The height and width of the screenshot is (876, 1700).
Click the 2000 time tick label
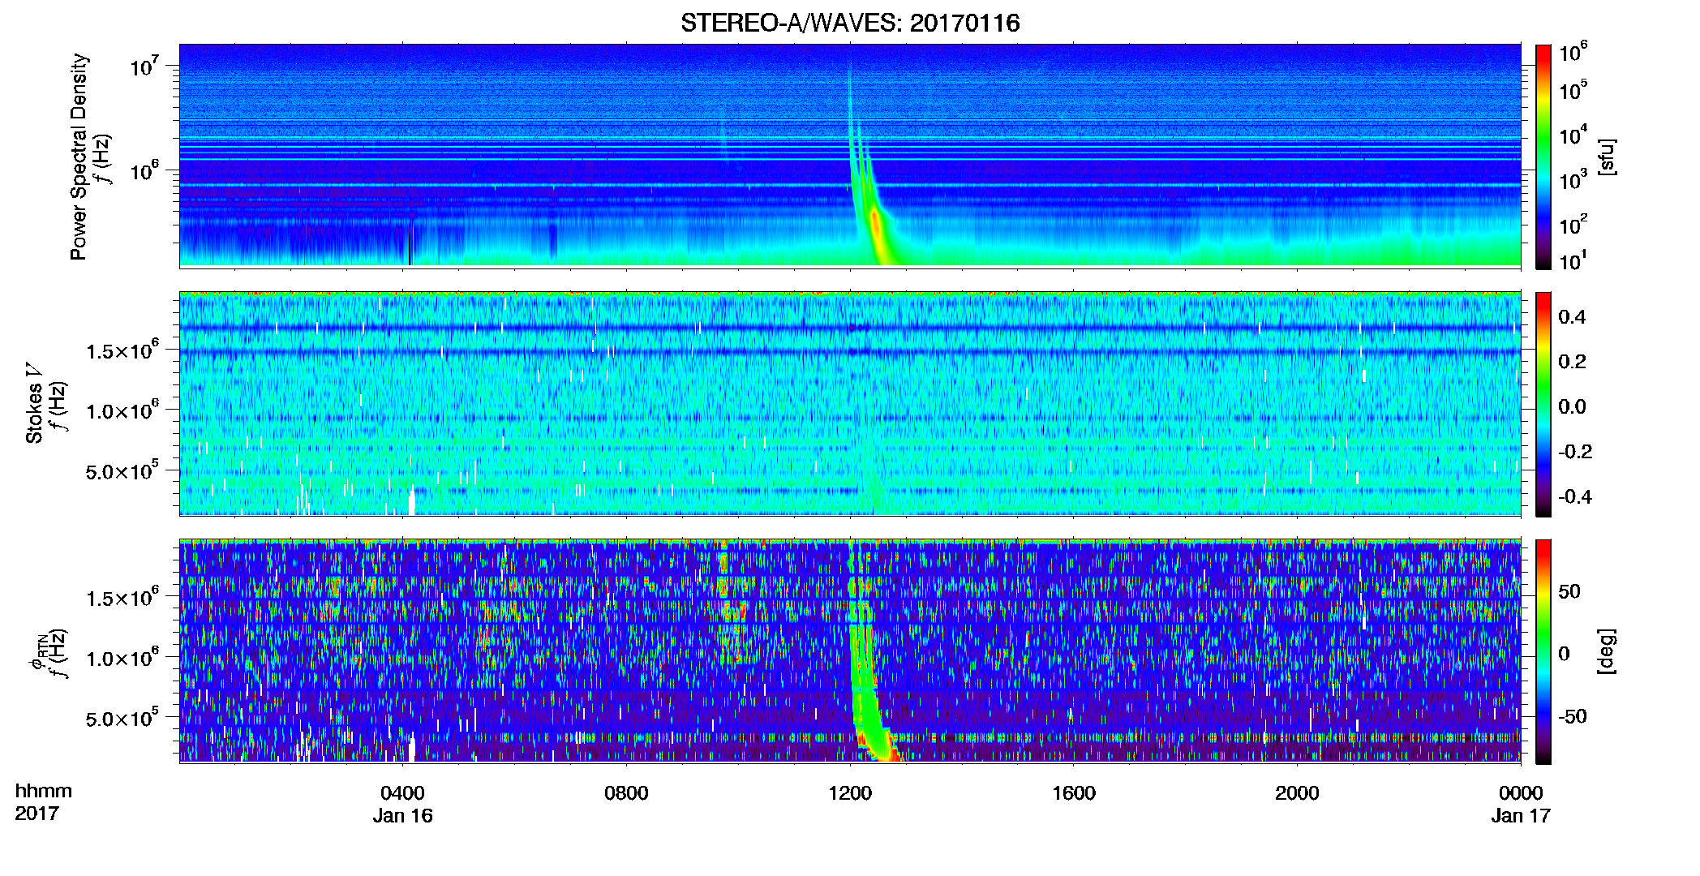(1297, 792)
